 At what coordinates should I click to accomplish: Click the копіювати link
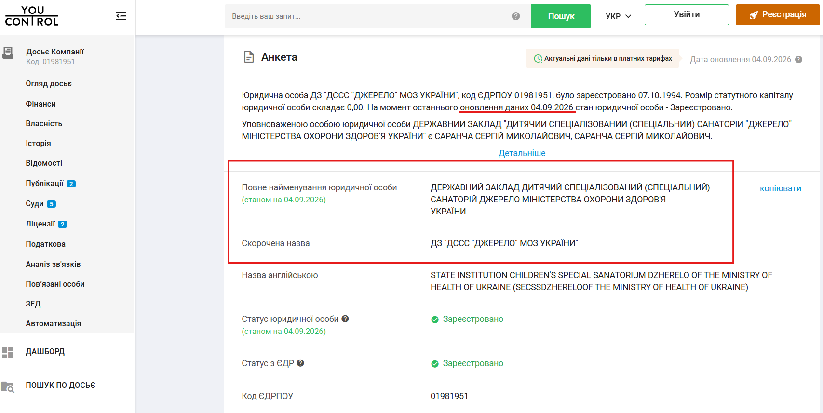pyautogui.click(x=781, y=188)
